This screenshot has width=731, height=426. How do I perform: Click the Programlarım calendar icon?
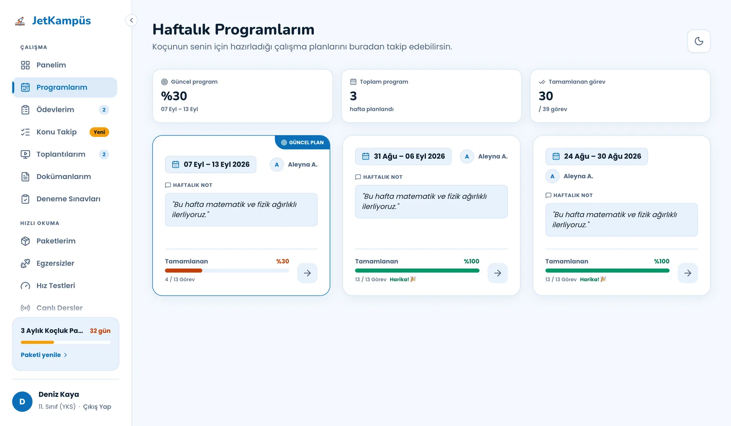pyautogui.click(x=26, y=87)
